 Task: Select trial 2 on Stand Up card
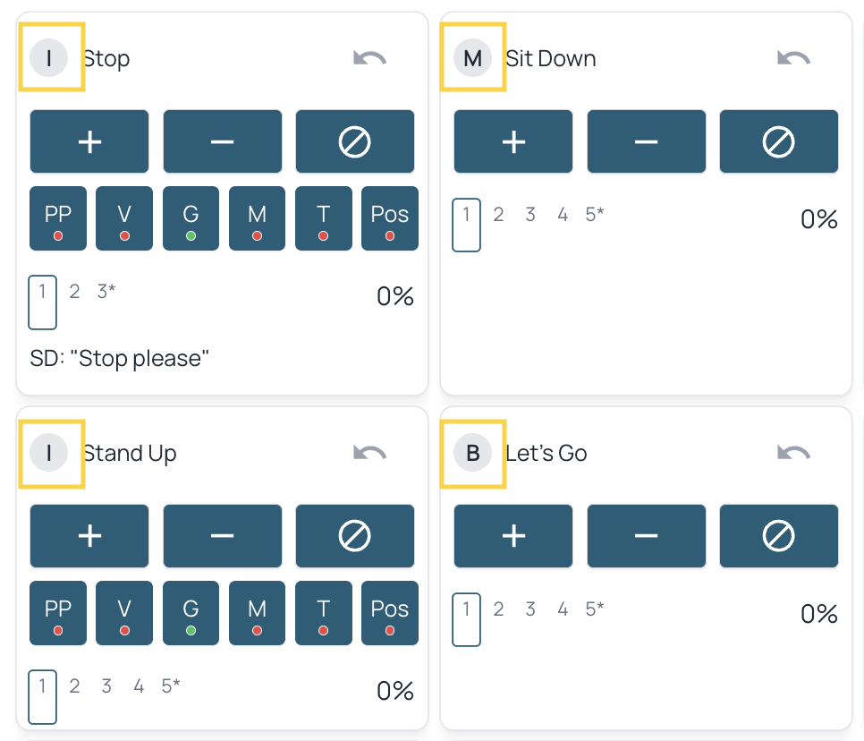point(74,686)
